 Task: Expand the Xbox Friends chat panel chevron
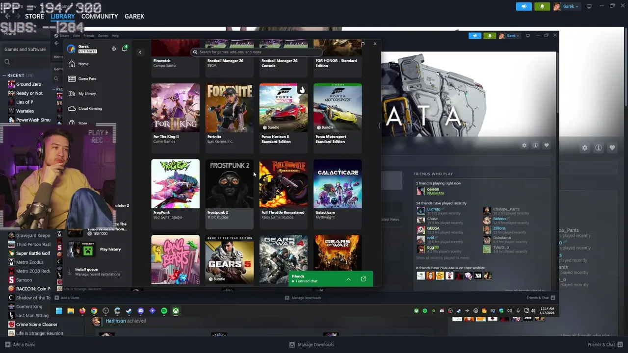(x=348, y=279)
